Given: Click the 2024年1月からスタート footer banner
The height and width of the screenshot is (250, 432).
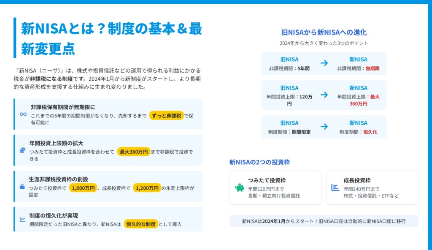Looking at the screenshot, I should (x=324, y=221).
